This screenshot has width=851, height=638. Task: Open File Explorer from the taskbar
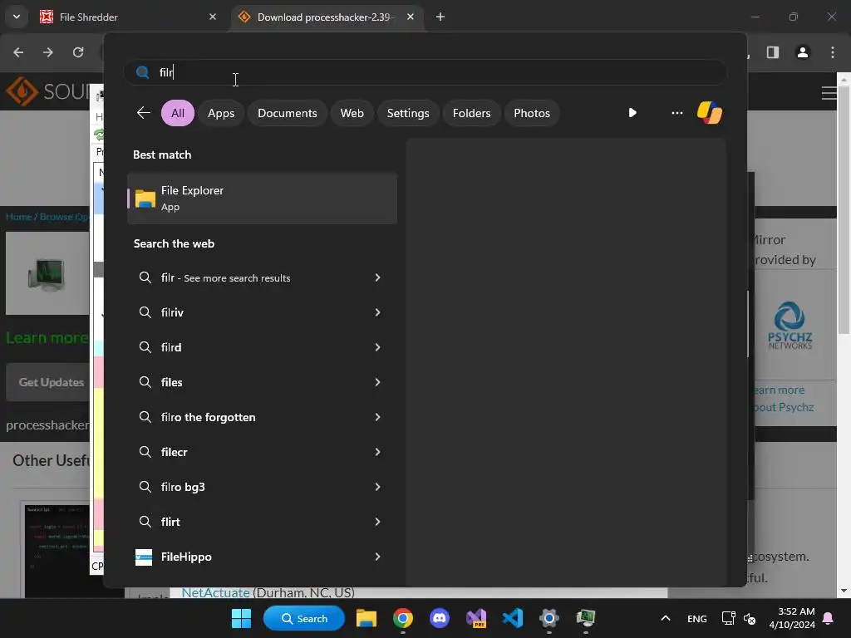pyautogui.click(x=366, y=618)
